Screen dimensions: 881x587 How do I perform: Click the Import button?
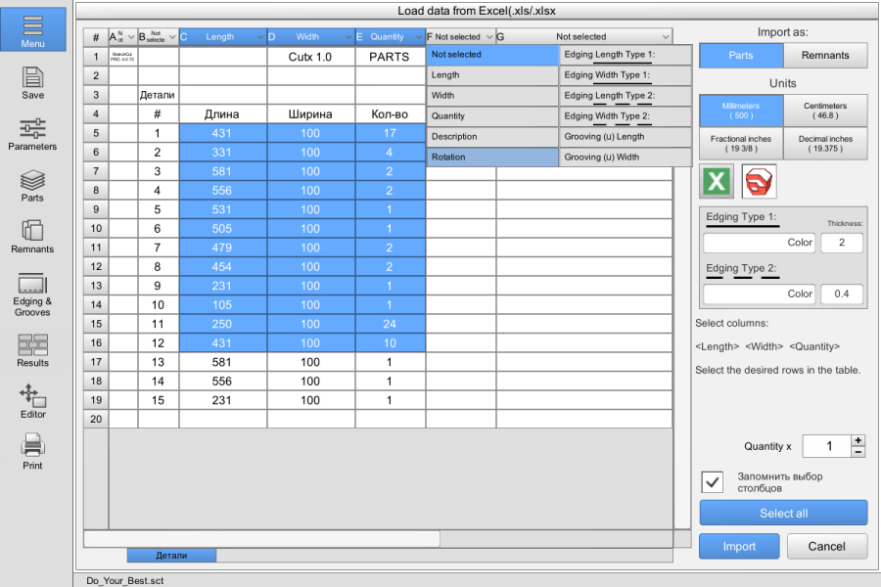[739, 546]
